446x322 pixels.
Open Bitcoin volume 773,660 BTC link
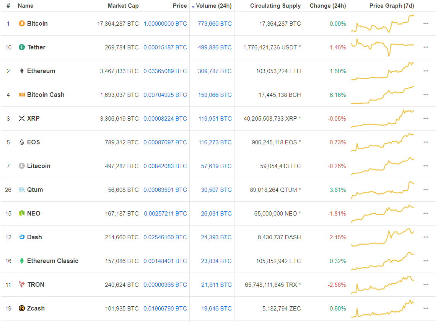215,24
